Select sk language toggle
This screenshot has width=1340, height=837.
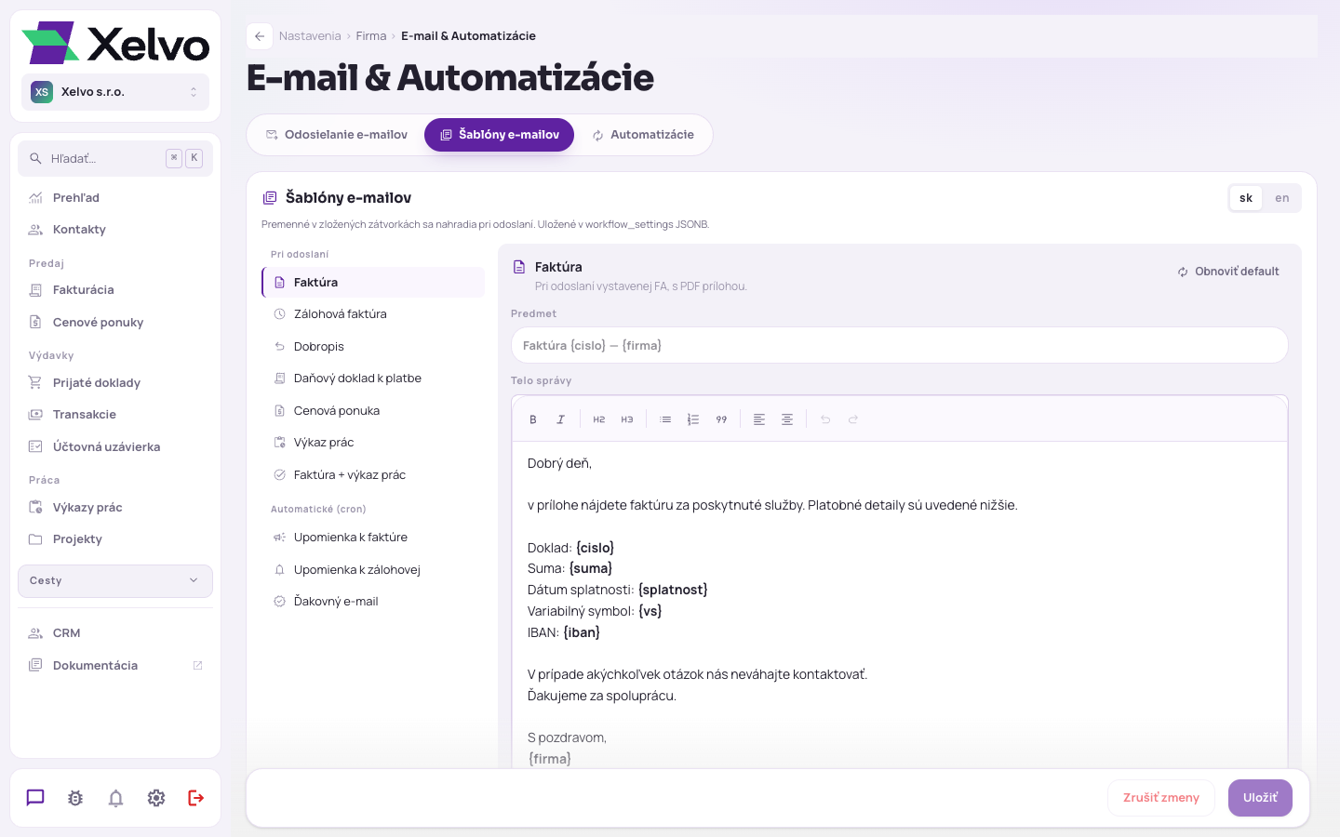1246,198
